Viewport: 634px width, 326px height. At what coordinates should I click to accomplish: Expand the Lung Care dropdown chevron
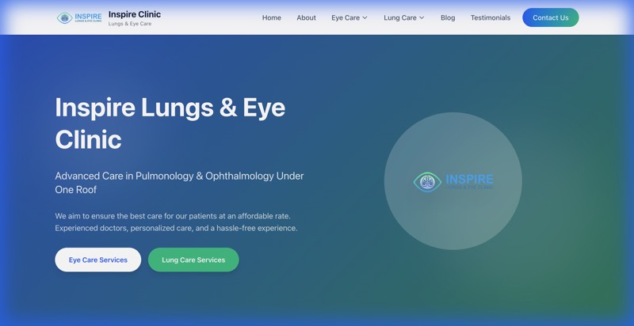pyautogui.click(x=422, y=17)
